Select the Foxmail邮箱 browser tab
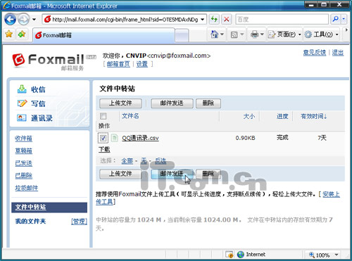 click(103, 35)
